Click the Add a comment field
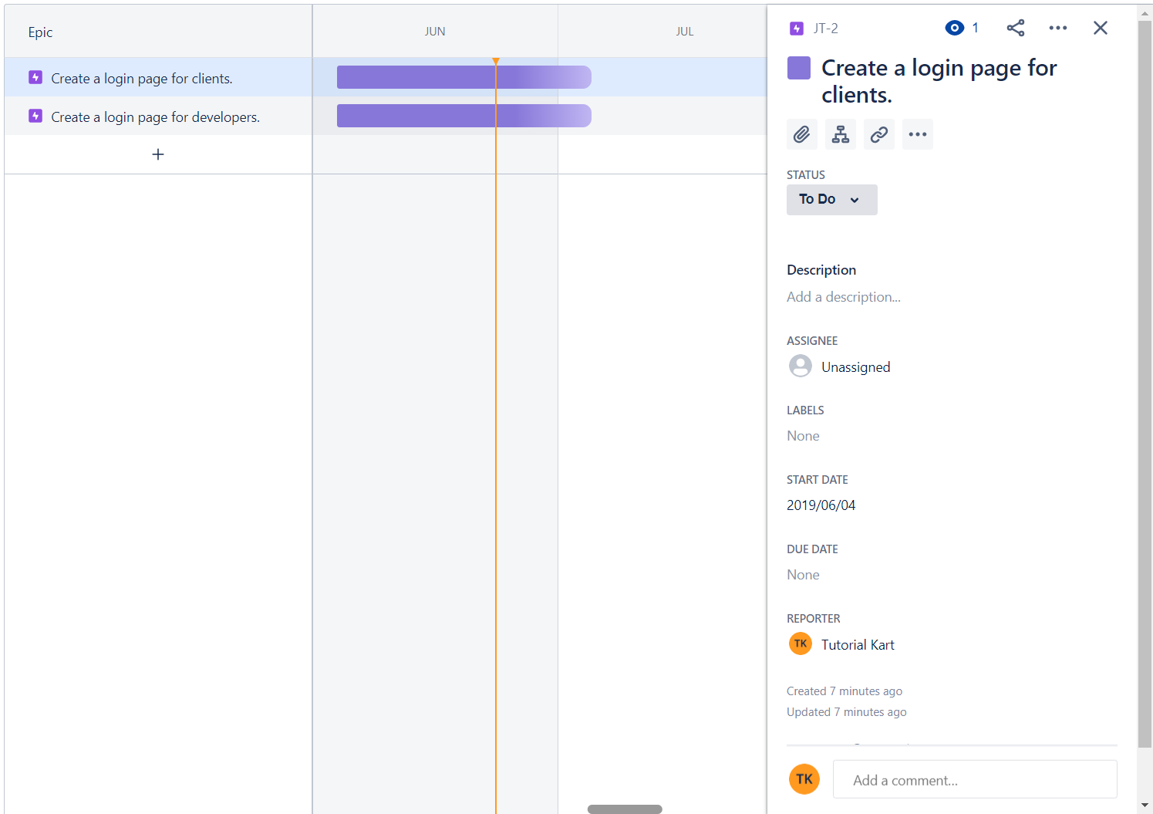The image size is (1153, 814). [x=975, y=779]
